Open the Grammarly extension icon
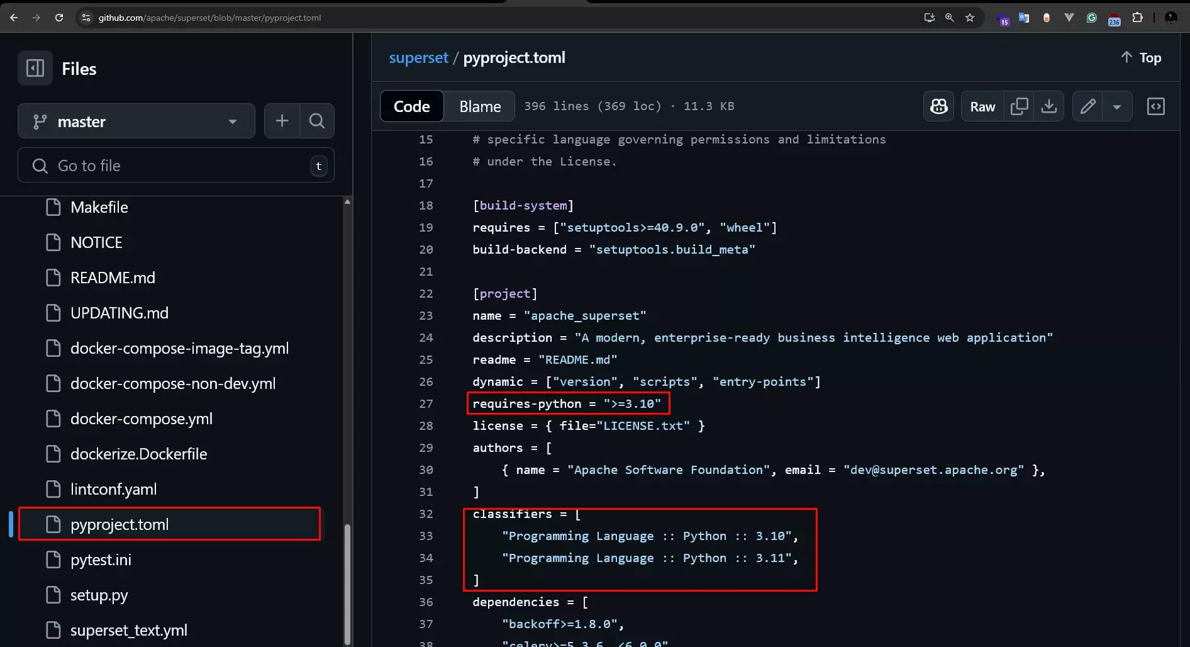 pos(1092,18)
